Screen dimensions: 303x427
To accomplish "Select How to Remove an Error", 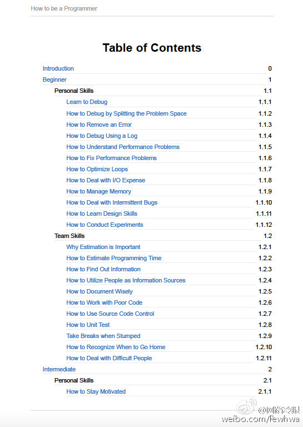I will click(99, 125).
